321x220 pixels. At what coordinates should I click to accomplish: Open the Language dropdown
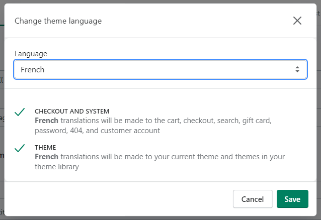click(160, 70)
